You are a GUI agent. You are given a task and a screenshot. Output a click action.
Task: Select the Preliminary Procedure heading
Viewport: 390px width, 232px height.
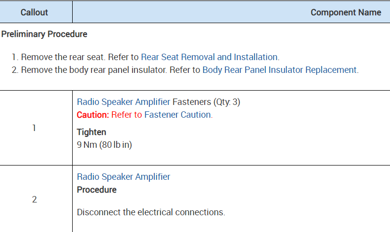44,34
